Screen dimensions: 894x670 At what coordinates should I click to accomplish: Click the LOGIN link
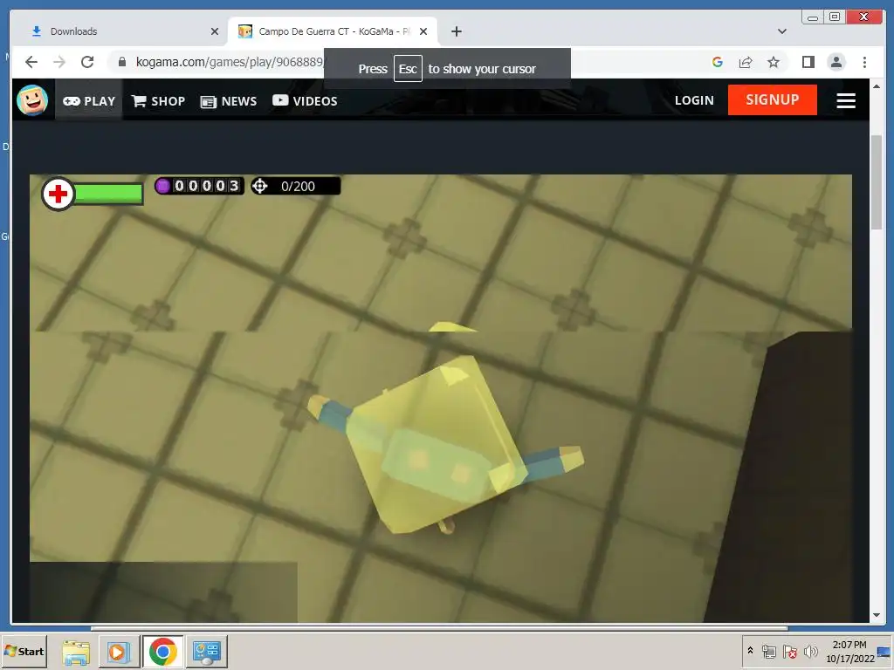coord(694,100)
